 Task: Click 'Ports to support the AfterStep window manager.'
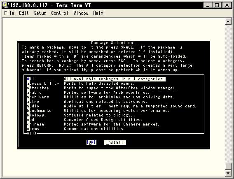[120, 88]
